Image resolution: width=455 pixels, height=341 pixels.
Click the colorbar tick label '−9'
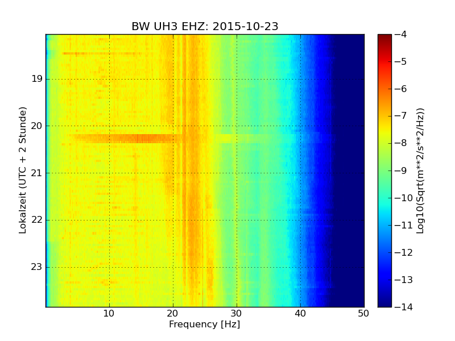tap(400, 170)
